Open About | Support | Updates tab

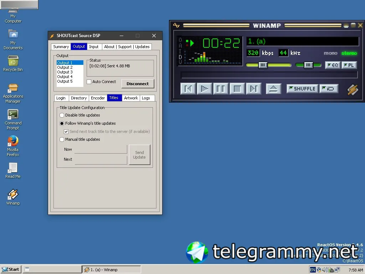coord(127,47)
